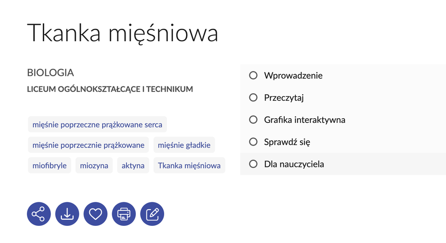Click tag mięśnie poprzecznie prążkowane

88,145
